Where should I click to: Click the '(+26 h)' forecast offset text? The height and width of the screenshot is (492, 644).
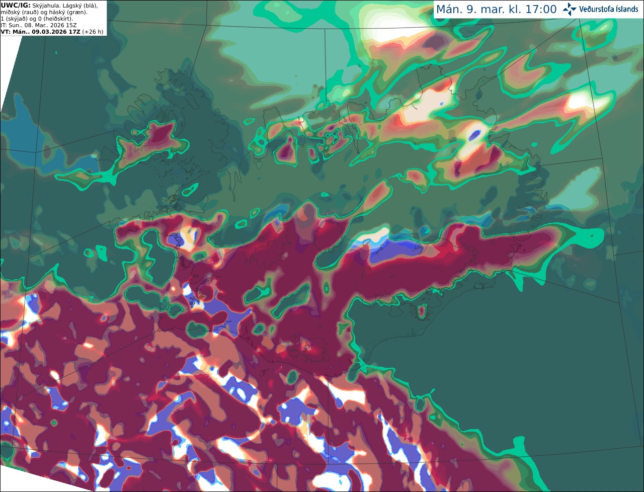click(93, 32)
